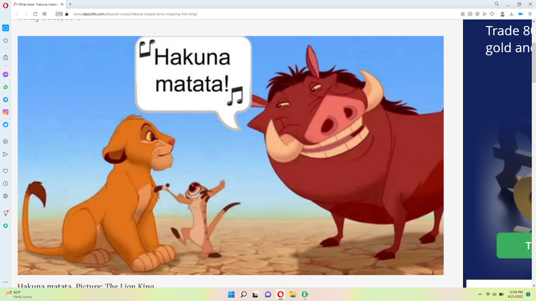Click the Opera icon in taskbar

click(280, 294)
